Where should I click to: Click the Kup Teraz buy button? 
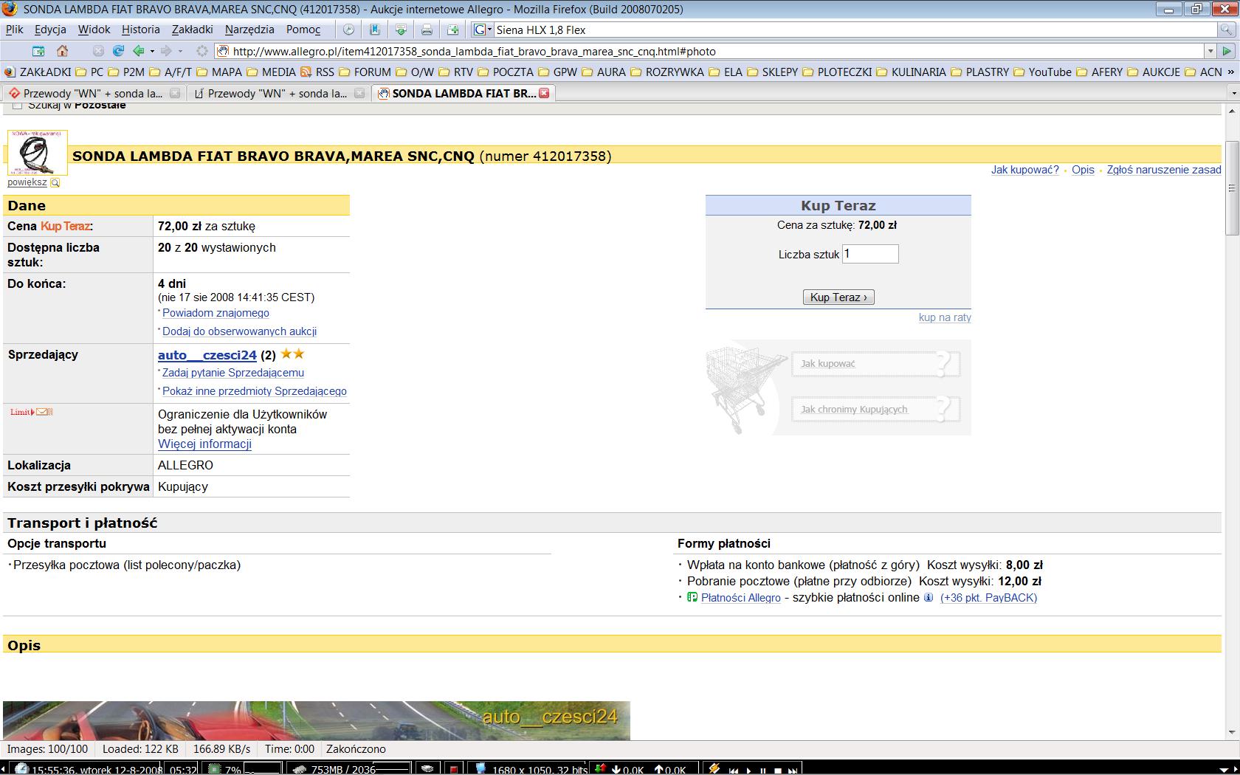(838, 297)
